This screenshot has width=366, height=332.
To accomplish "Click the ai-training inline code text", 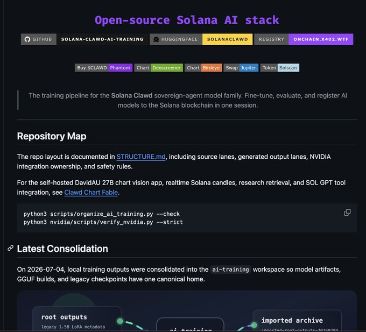I will pos(230,270).
